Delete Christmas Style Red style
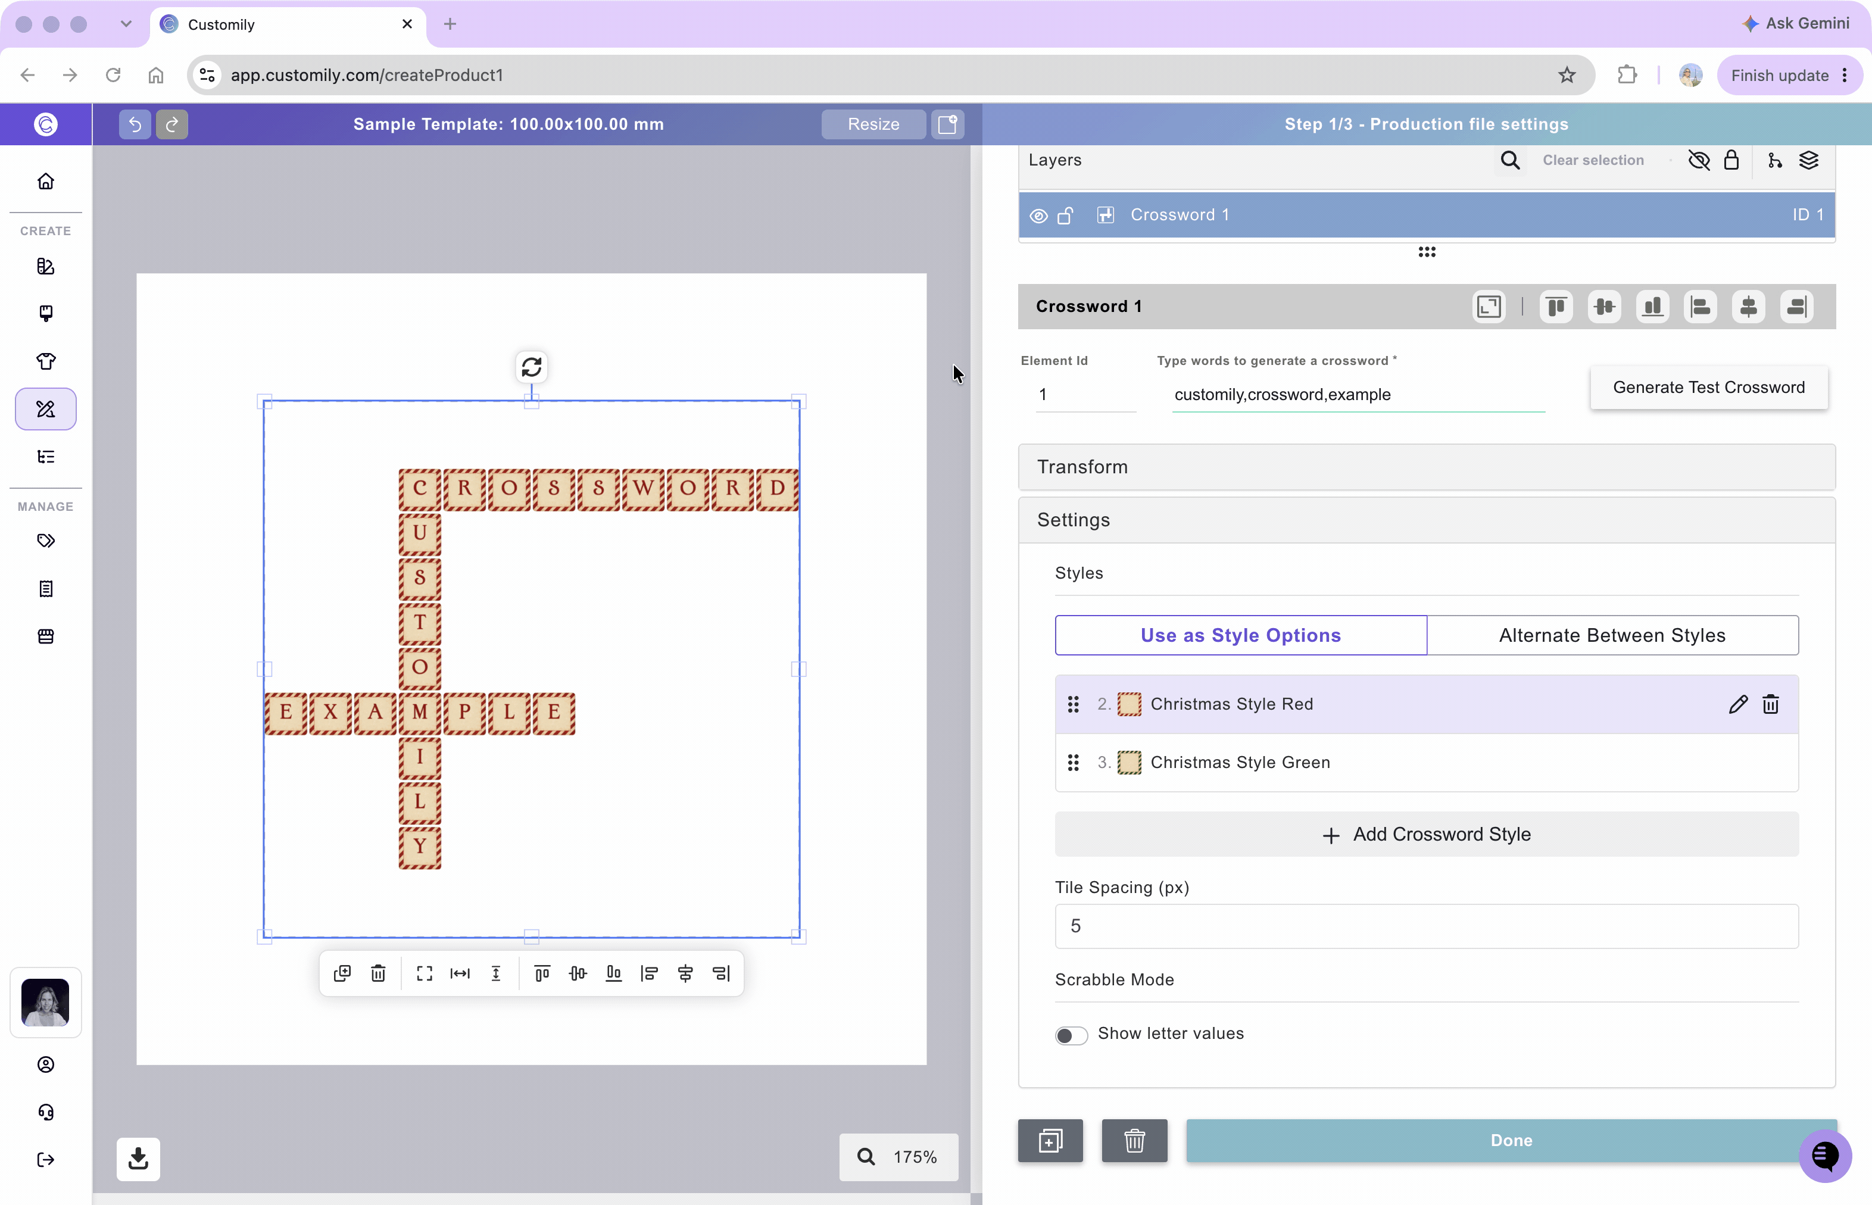The image size is (1872, 1205). (x=1770, y=704)
